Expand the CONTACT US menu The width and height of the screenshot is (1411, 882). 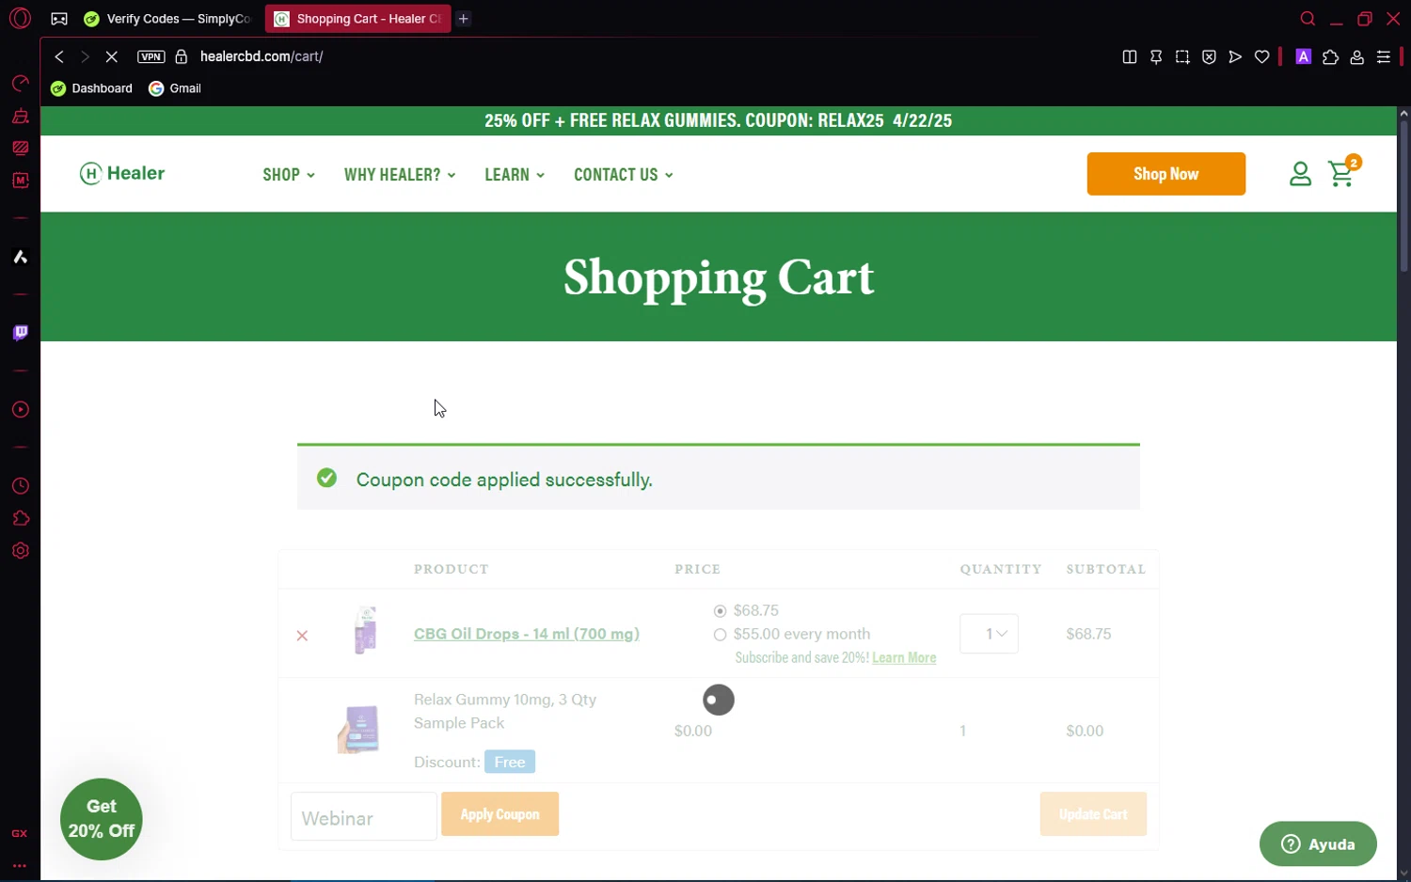(x=624, y=175)
